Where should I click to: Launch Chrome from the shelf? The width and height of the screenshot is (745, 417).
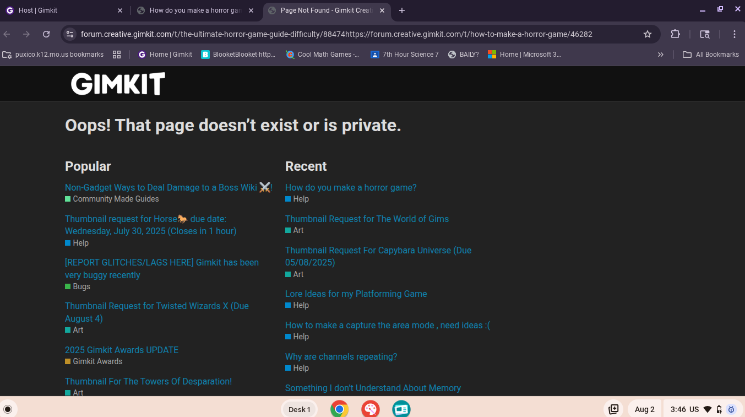coord(339,409)
